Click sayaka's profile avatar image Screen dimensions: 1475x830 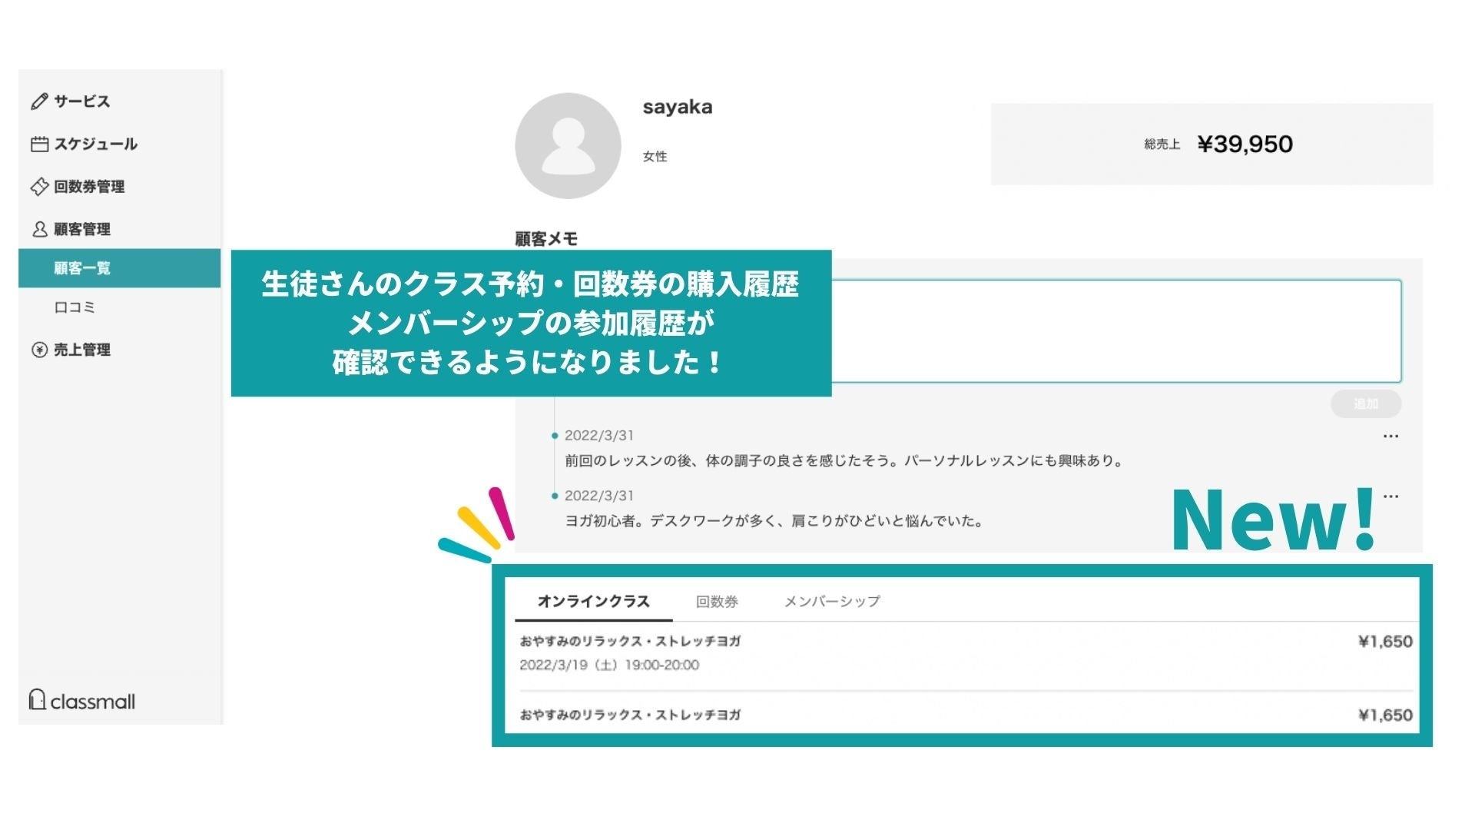click(x=568, y=146)
